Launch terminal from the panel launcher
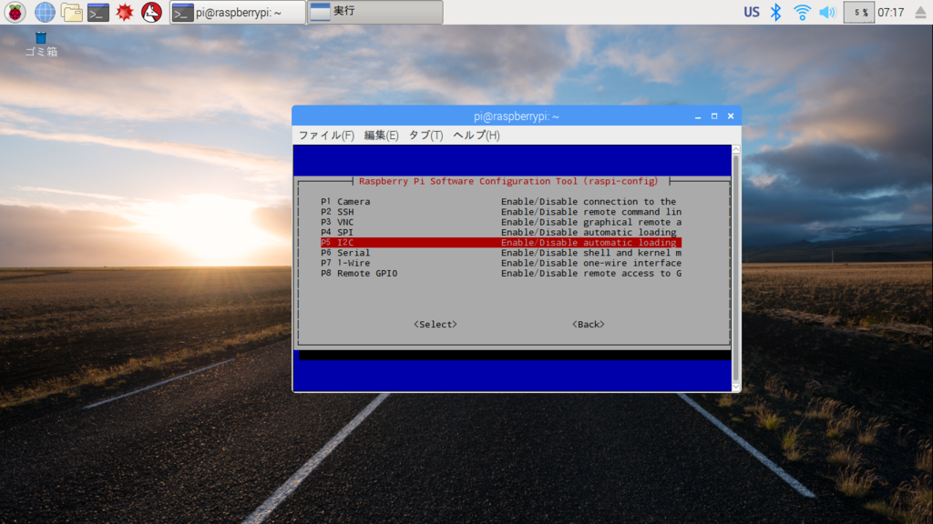 (x=98, y=12)
